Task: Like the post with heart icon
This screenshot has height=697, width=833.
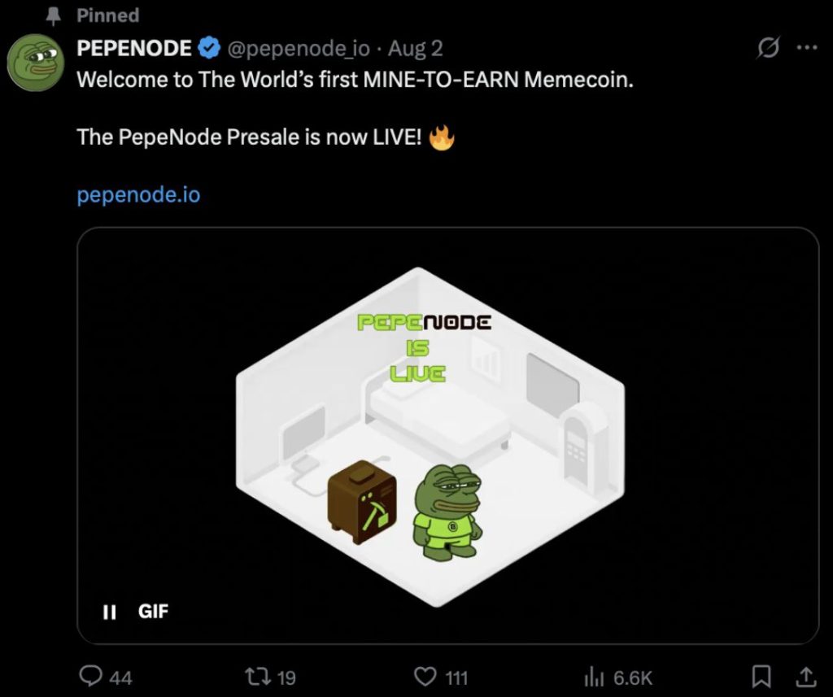Action: 425,677
